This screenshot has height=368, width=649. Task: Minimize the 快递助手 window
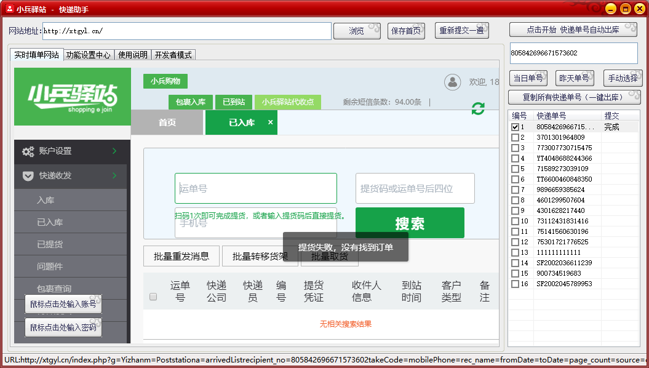pos(611,9)
